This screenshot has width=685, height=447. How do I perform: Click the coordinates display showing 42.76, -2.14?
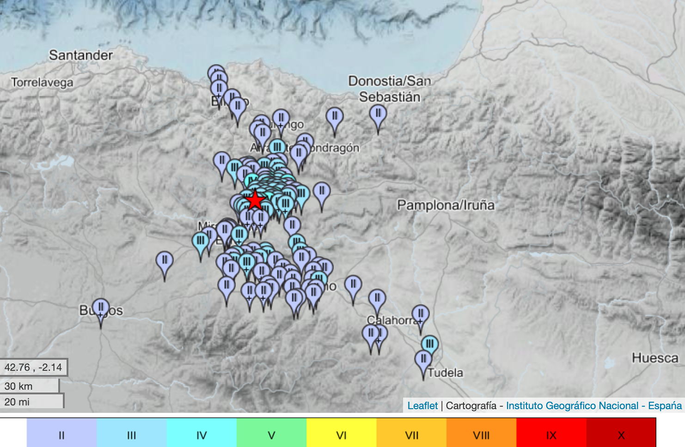pos(34,368)
